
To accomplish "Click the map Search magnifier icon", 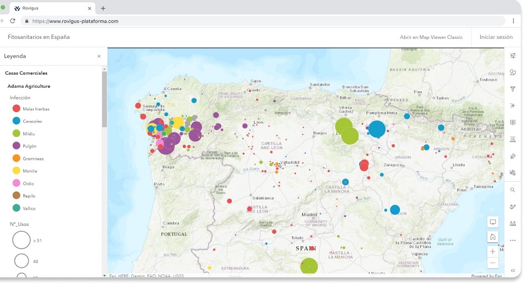I will click(513, 190).
